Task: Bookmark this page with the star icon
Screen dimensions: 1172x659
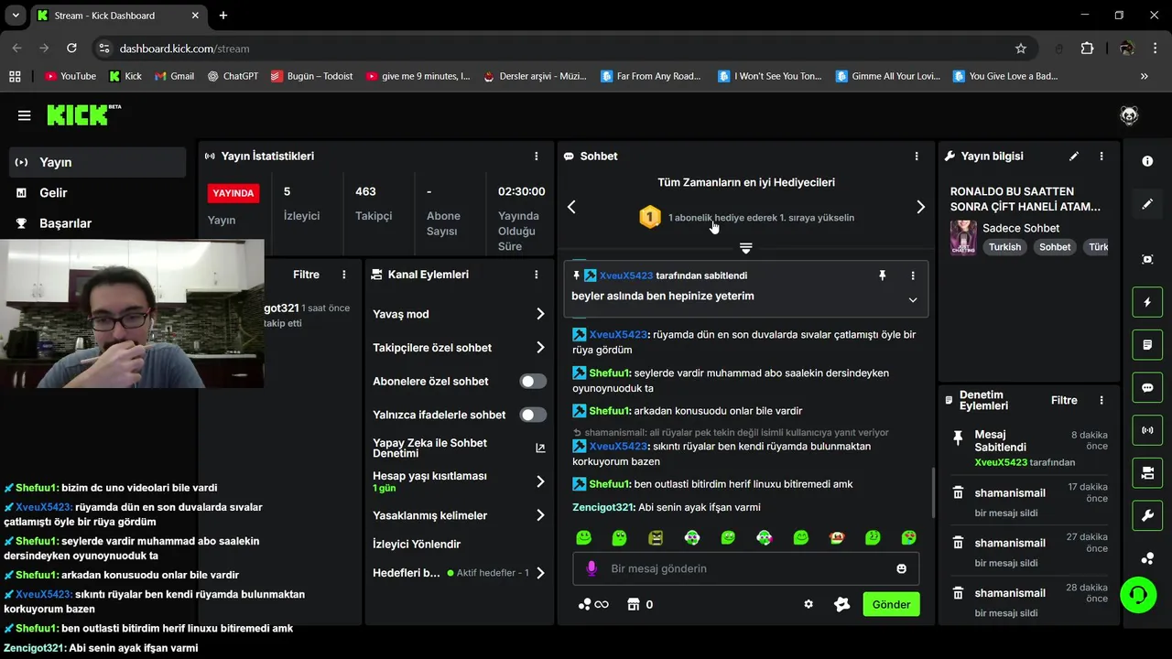Action: (1021, 49)
